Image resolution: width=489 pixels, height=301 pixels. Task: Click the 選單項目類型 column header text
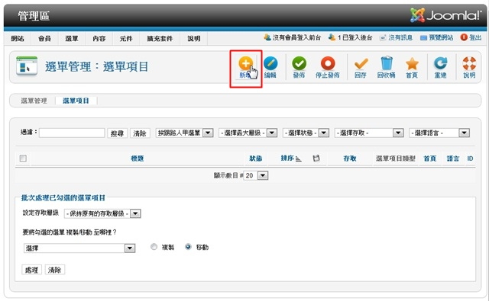(396, 159)
